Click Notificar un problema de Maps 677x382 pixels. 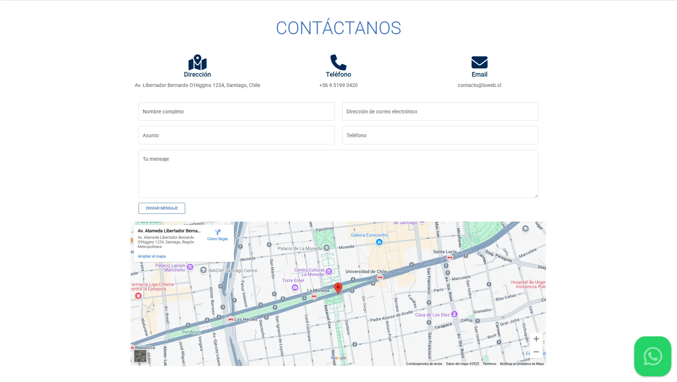point(522,363)
